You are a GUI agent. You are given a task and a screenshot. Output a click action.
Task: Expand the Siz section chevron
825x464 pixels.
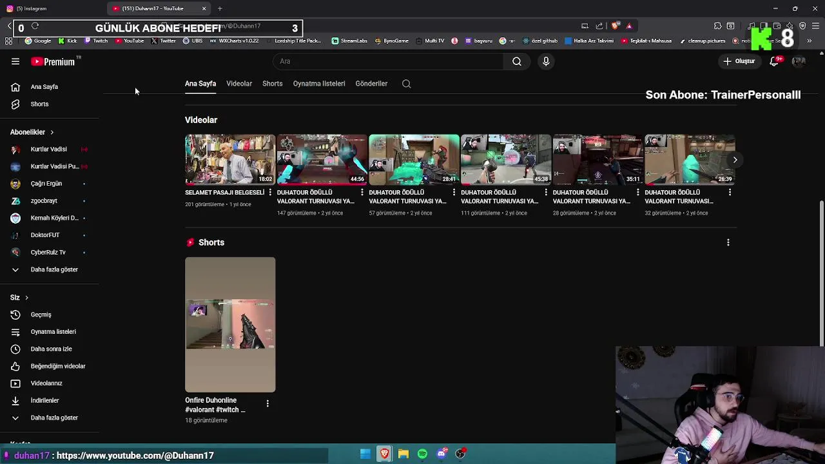click(26, 298)
